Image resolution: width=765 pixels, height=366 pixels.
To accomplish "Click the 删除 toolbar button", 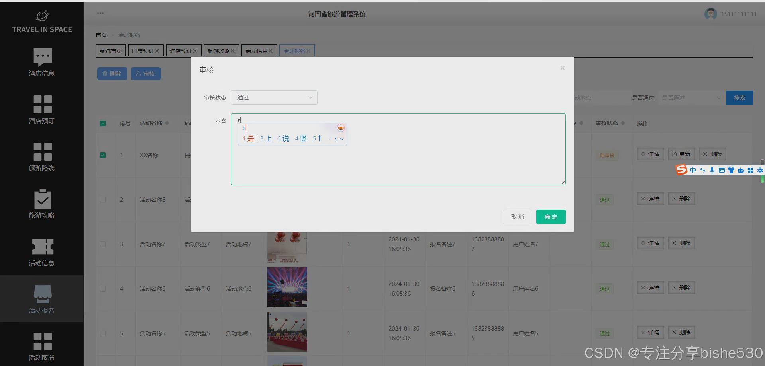I will coord(112,74).
